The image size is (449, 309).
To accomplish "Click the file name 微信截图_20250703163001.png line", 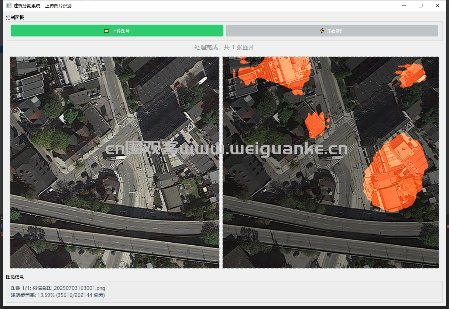I will 58,288.
